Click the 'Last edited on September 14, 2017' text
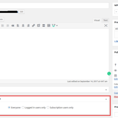The height and width of the screenshot is (118, 118). [87, 81]
